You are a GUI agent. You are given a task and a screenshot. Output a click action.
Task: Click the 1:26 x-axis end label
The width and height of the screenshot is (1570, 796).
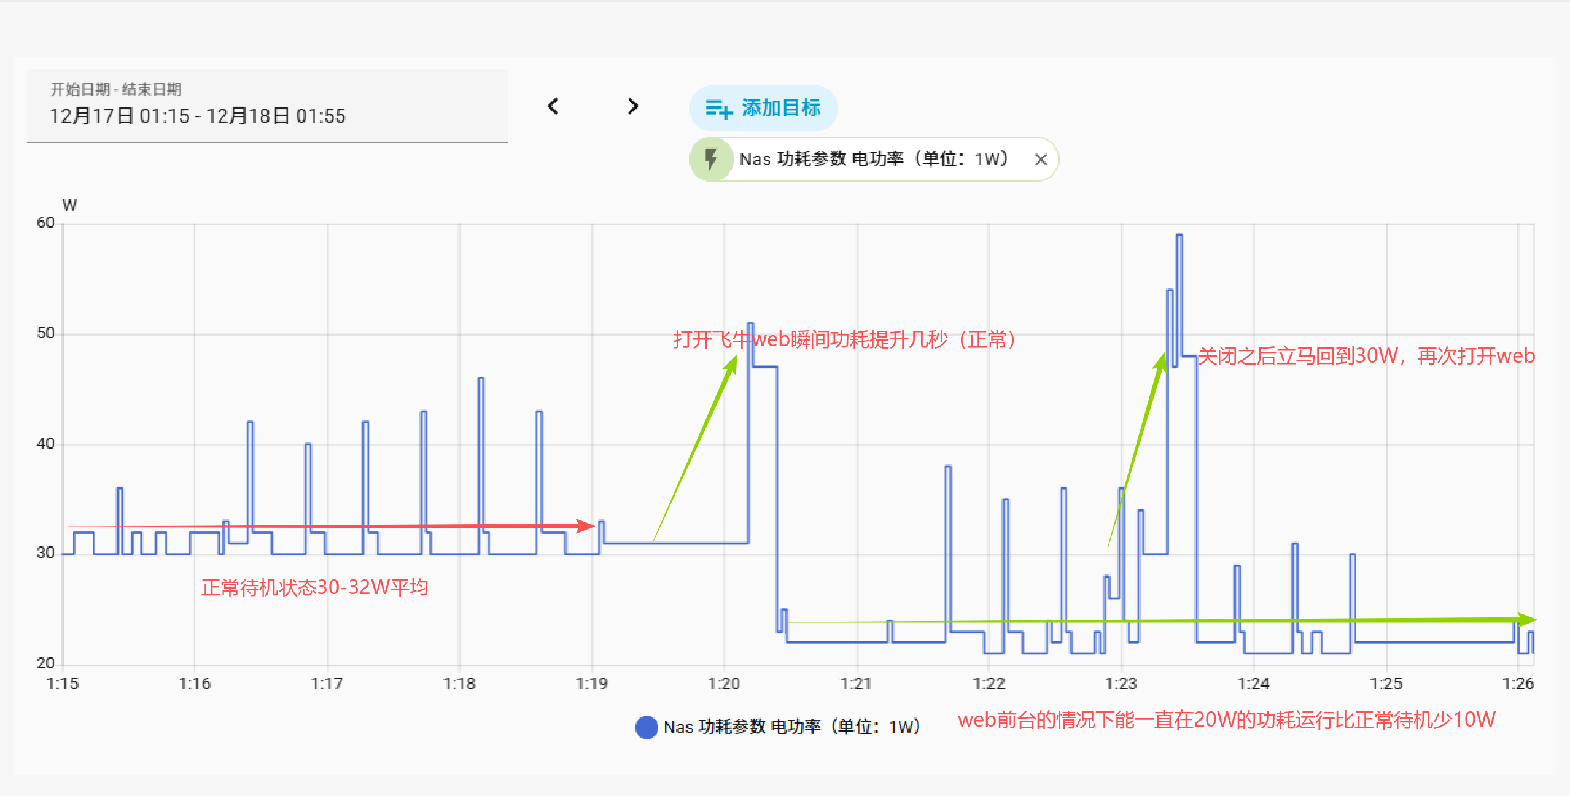pos(1518,684)
